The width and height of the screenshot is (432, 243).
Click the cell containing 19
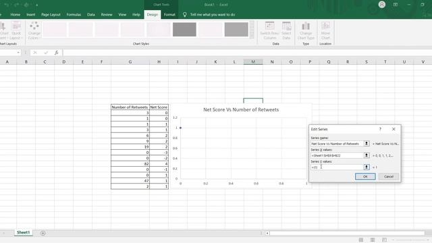click(130, 146)
